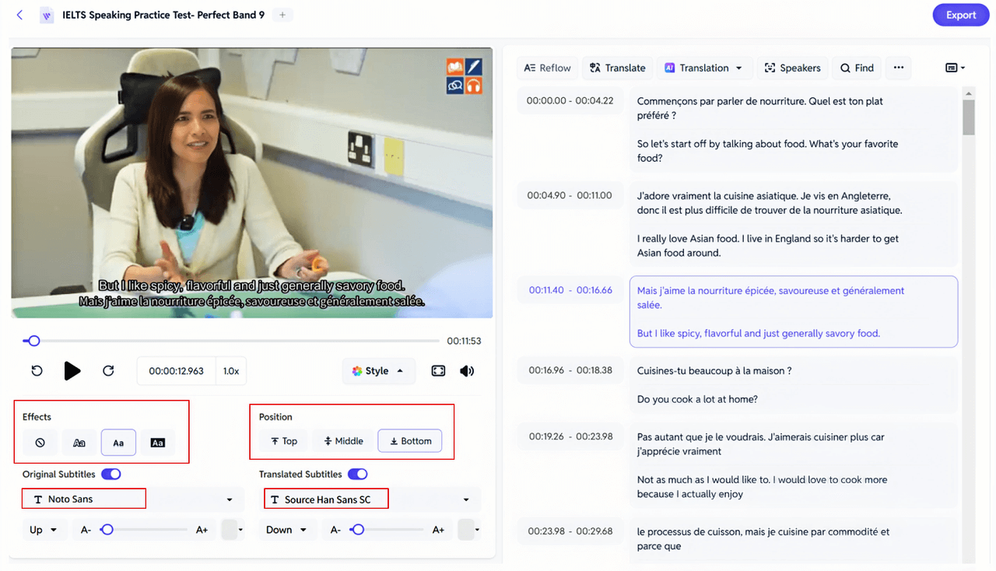
Task: Toggle Original Subtitles switch
Action: coord(111,474)
